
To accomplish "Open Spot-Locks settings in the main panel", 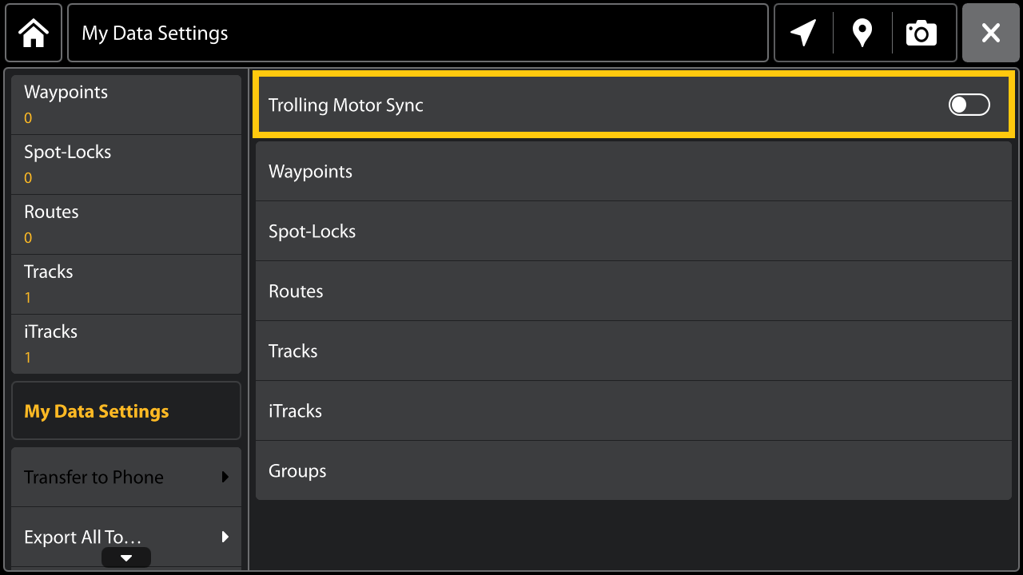I will pos(634,231).
